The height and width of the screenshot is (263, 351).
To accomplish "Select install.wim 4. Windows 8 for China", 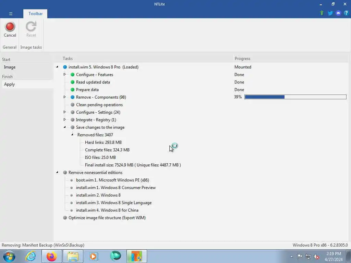I will tap(107, 210).
